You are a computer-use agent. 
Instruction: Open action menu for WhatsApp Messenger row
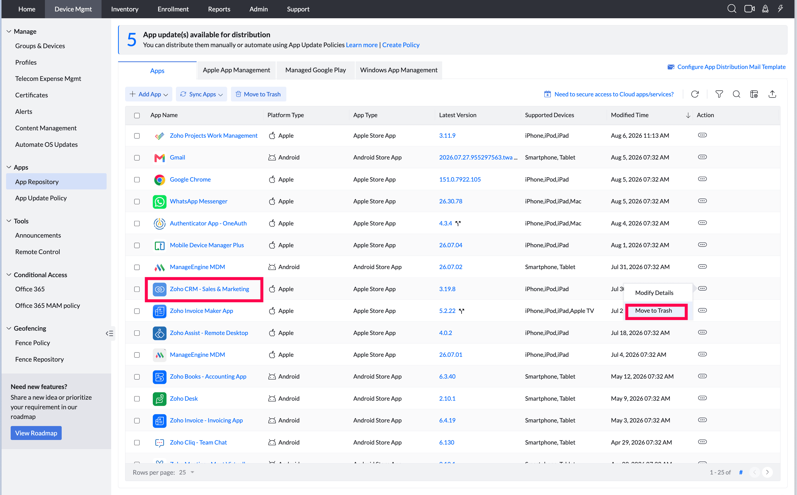702,201
